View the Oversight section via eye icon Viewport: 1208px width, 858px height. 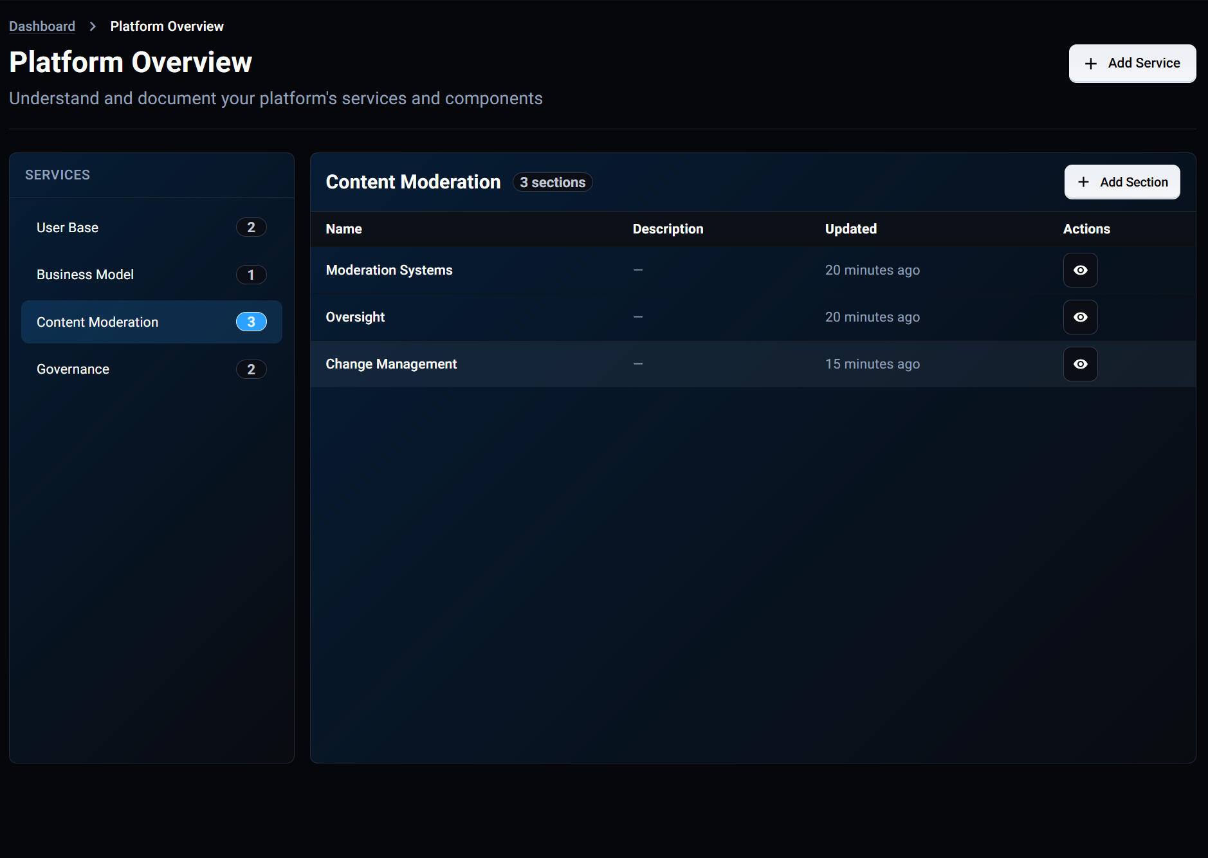pyautogui.click(x=1080, y=317)
